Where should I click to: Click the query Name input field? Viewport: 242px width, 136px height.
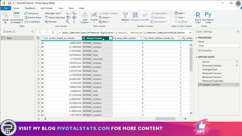(x=219, y=46)
